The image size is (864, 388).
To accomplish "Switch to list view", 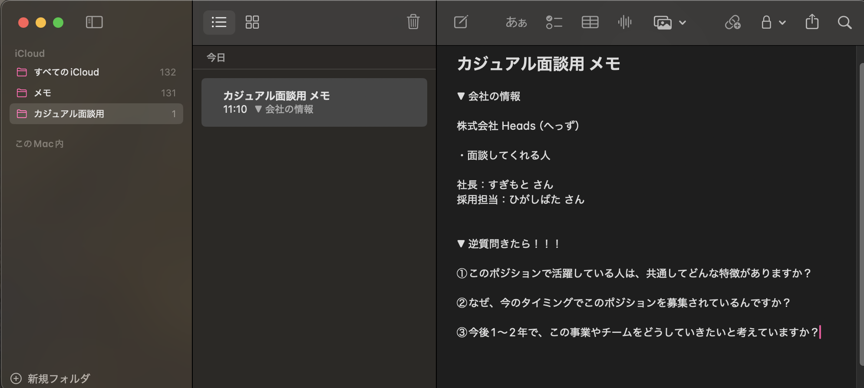I will click(219, 22).
